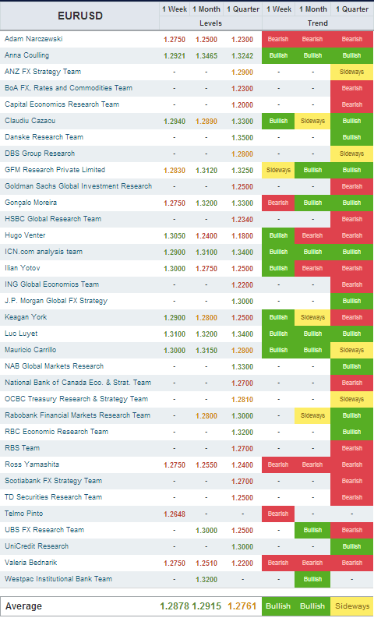The height and width of the screenshot is (618, 374).
Task: Select Mauricio Carrillo's name
Action: (x=30, y=350)
